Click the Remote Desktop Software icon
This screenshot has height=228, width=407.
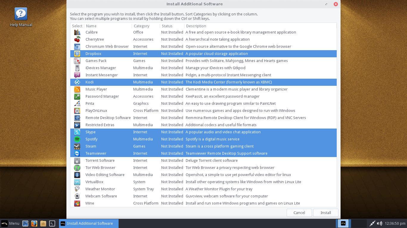(x=77, y=118)
